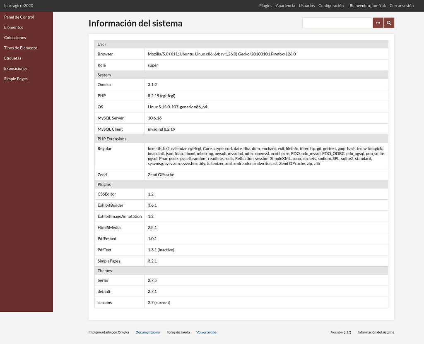Open the Panel de Control sidebar entry
Image resolution: width=424 pixels, height=344 pixels.
tap(19, 17)
